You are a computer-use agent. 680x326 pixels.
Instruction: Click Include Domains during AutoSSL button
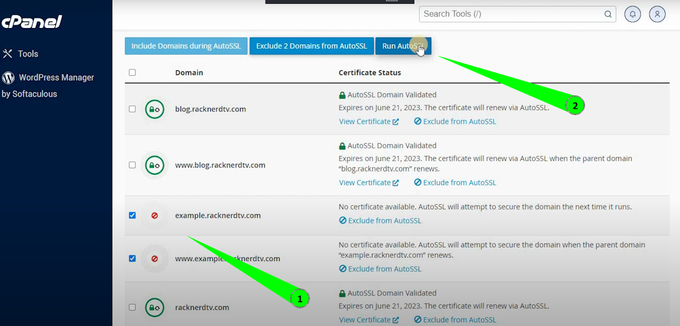(x=186, y=46)
